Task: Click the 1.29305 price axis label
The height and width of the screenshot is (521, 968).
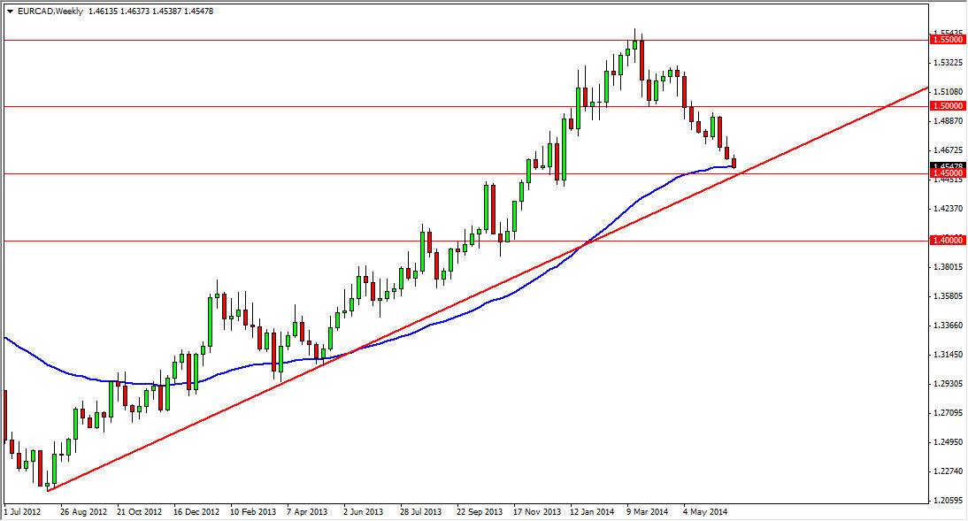Action: (949, 384)
